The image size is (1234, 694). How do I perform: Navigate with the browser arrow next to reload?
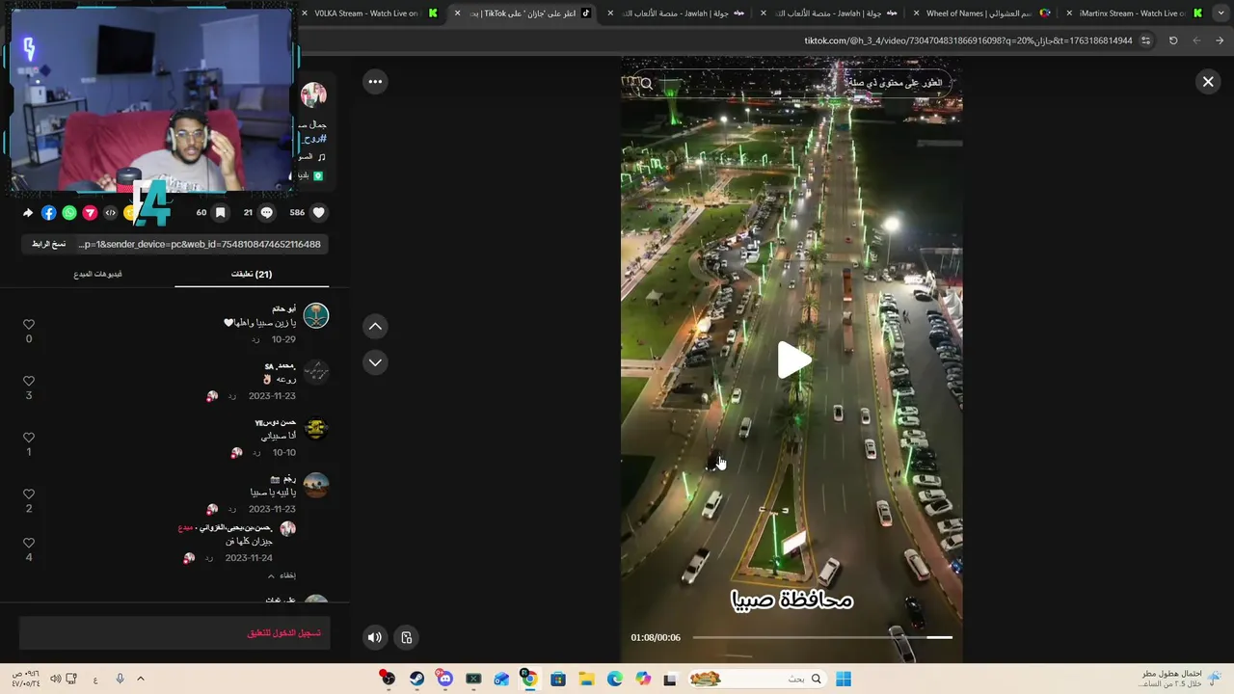tap(1196, 40)
